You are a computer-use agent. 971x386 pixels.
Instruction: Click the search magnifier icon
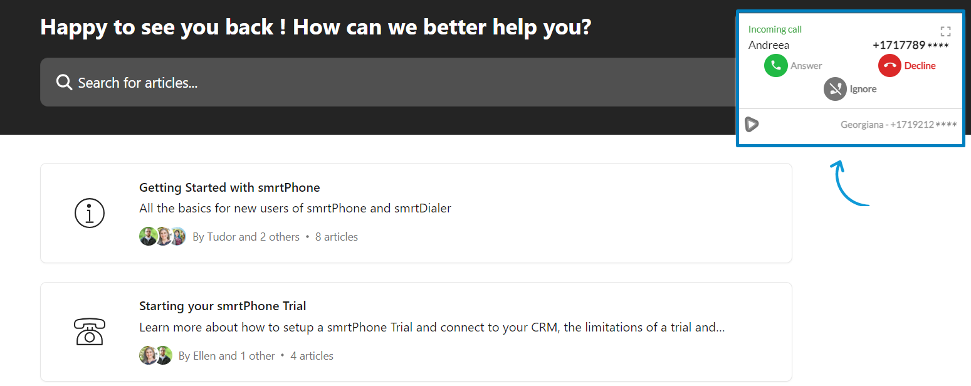64,82
